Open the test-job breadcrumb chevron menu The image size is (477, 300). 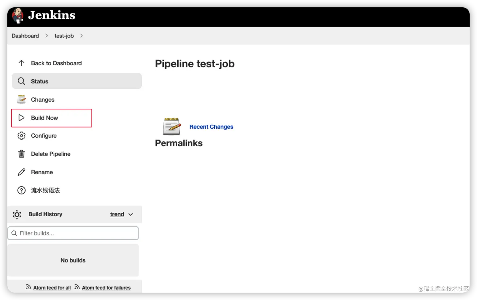pos(81,36)
